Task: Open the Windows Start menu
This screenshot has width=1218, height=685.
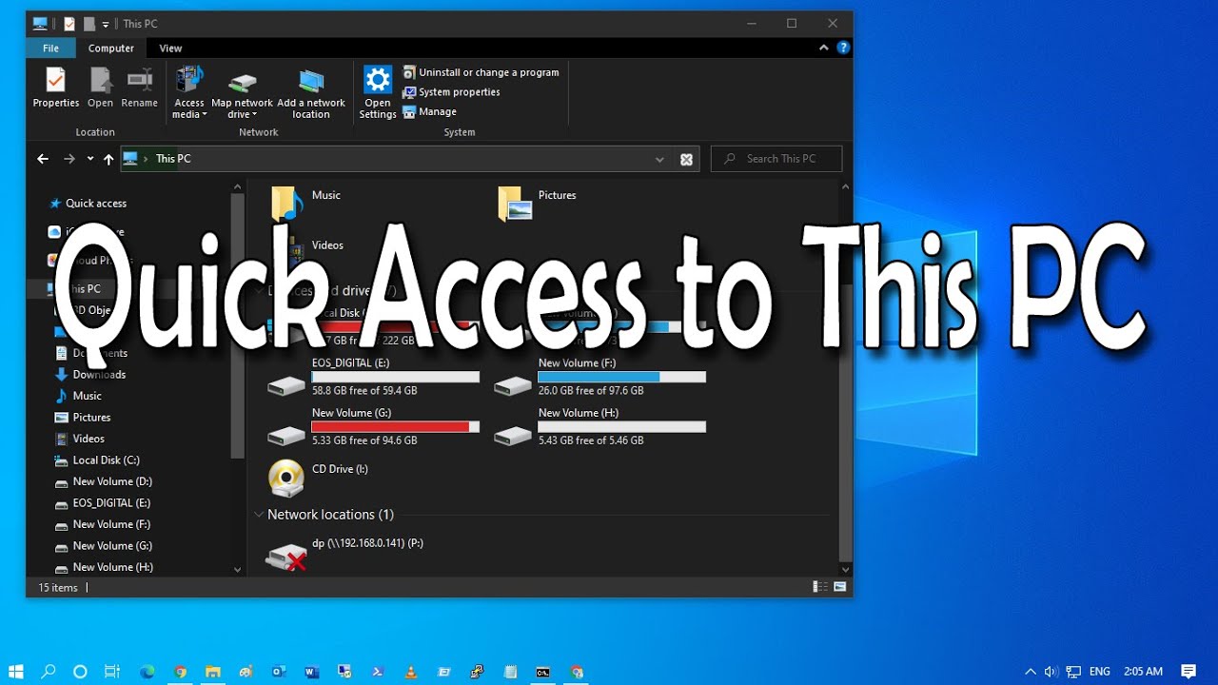Action: pyautogui.click(x=16, y=672)
